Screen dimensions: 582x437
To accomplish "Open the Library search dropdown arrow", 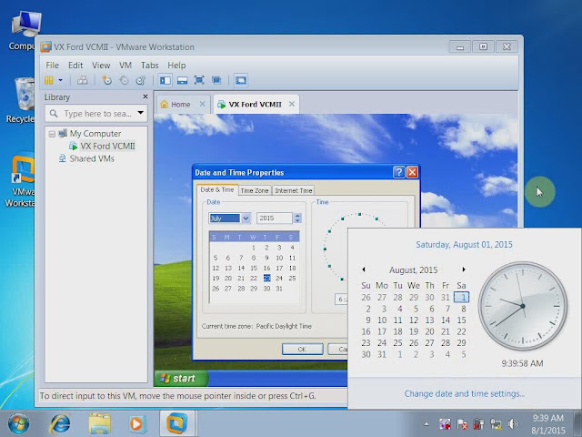I will [141, 113].
